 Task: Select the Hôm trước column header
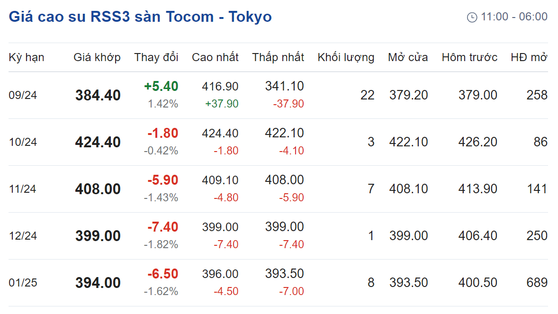pos(469,57)
